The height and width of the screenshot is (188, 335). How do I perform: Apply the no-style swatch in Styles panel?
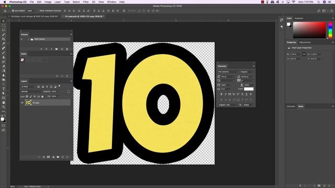click(22, 60)
